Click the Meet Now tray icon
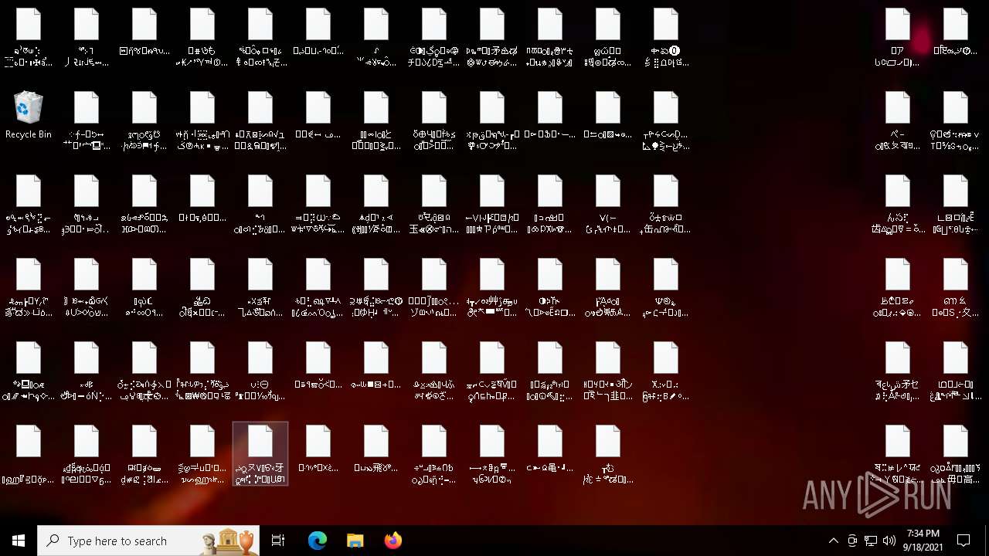Image resolution: width=989 pixels, height=556 pixels. pos(852,541)
